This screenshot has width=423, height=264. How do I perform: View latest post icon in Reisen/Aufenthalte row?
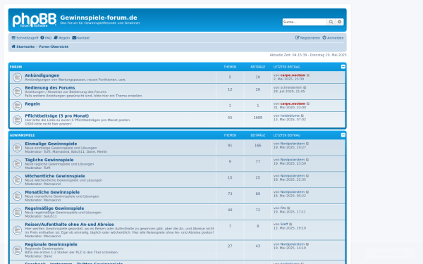pyautogui.click(x=290, y=225)
